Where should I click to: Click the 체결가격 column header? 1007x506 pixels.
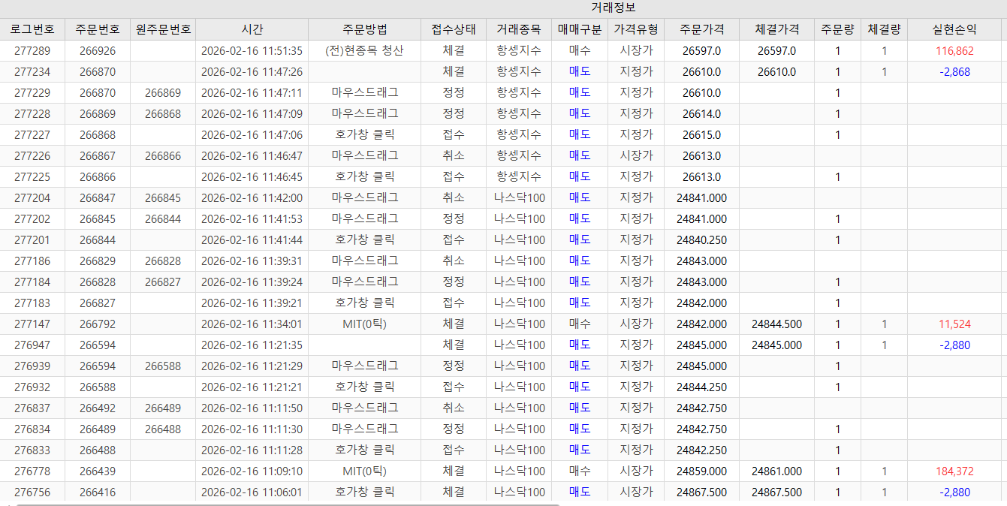pos(777,29)
